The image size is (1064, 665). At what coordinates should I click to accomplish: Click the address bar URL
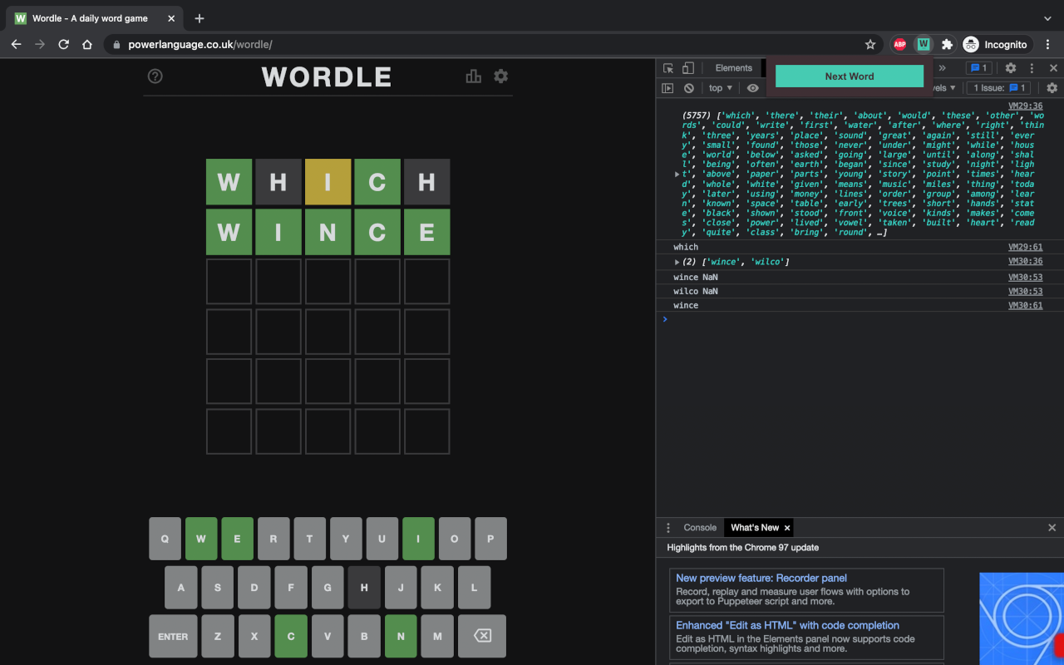[200, 44]
